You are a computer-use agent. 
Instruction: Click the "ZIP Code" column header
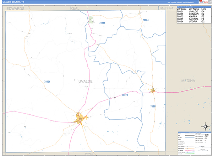click(x=182, y=9)
